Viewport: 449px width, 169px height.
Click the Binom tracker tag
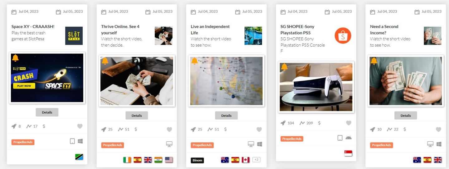tap(197, 160)
